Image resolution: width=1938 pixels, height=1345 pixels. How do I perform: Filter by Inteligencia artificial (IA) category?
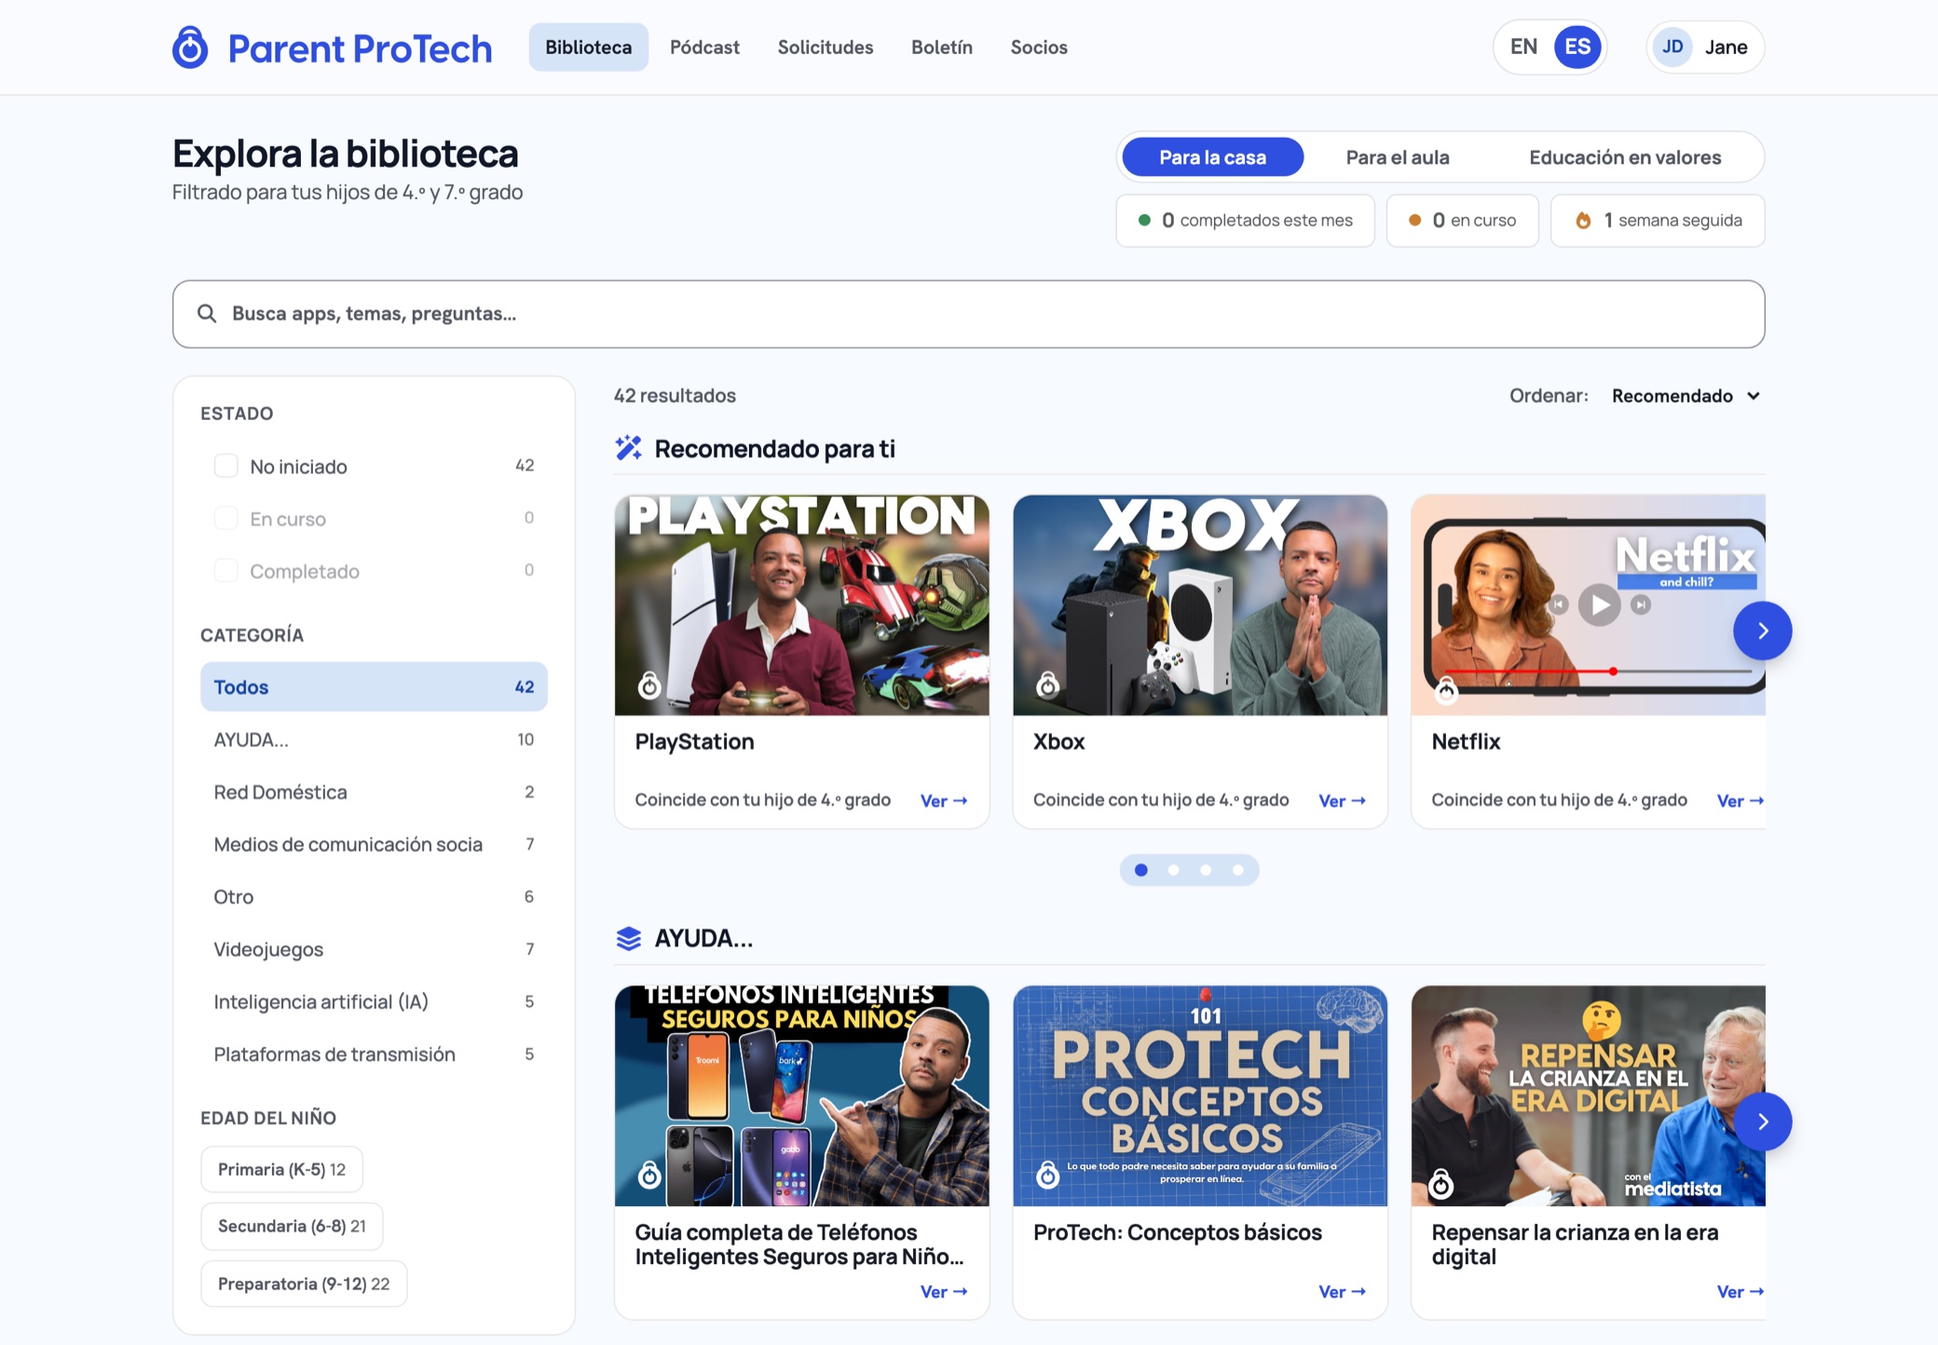point(374,1001)
